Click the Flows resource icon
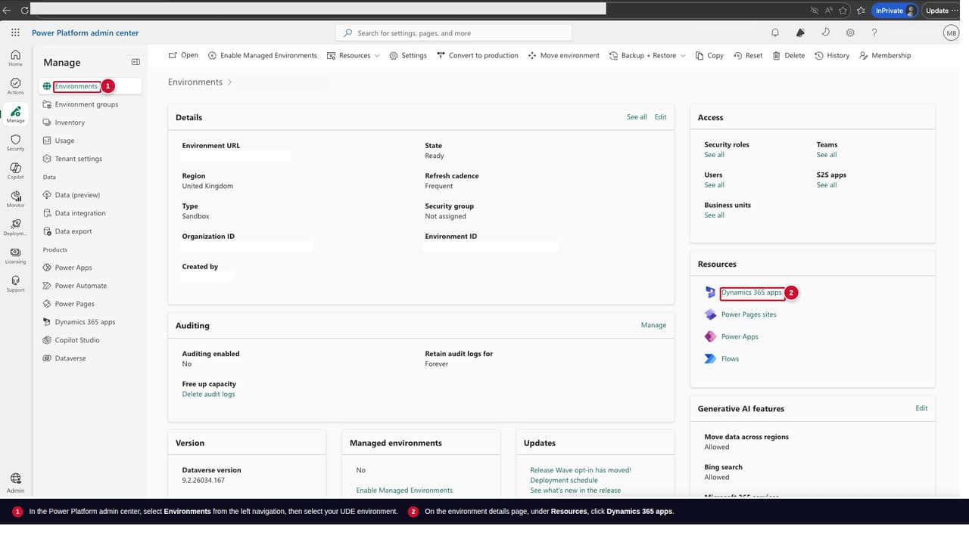The image size is (969, 554). [710, 359]
